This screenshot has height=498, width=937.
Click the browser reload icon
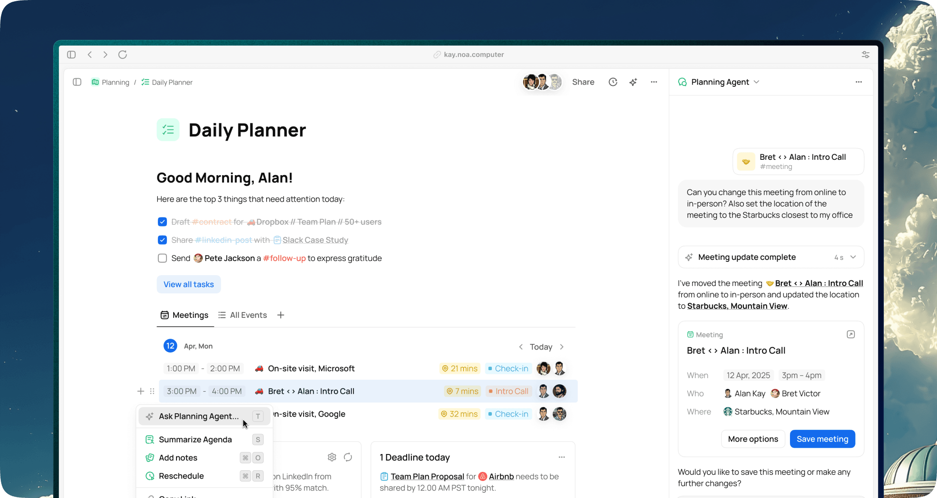coord(123,55)
